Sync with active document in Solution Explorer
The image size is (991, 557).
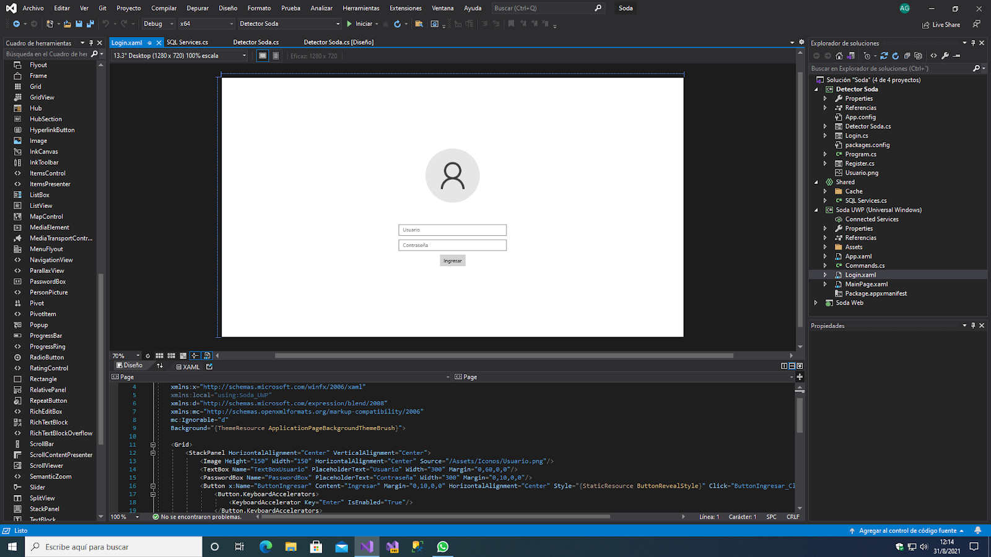pos(884,56)
